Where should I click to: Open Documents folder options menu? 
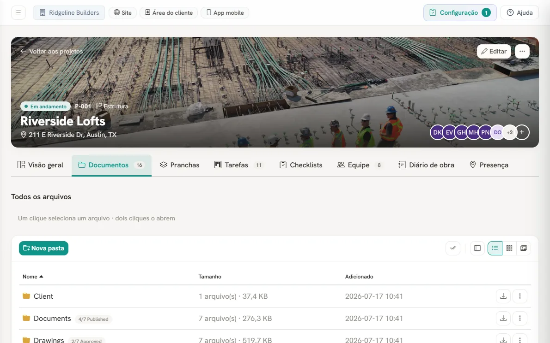click(520, 318)
